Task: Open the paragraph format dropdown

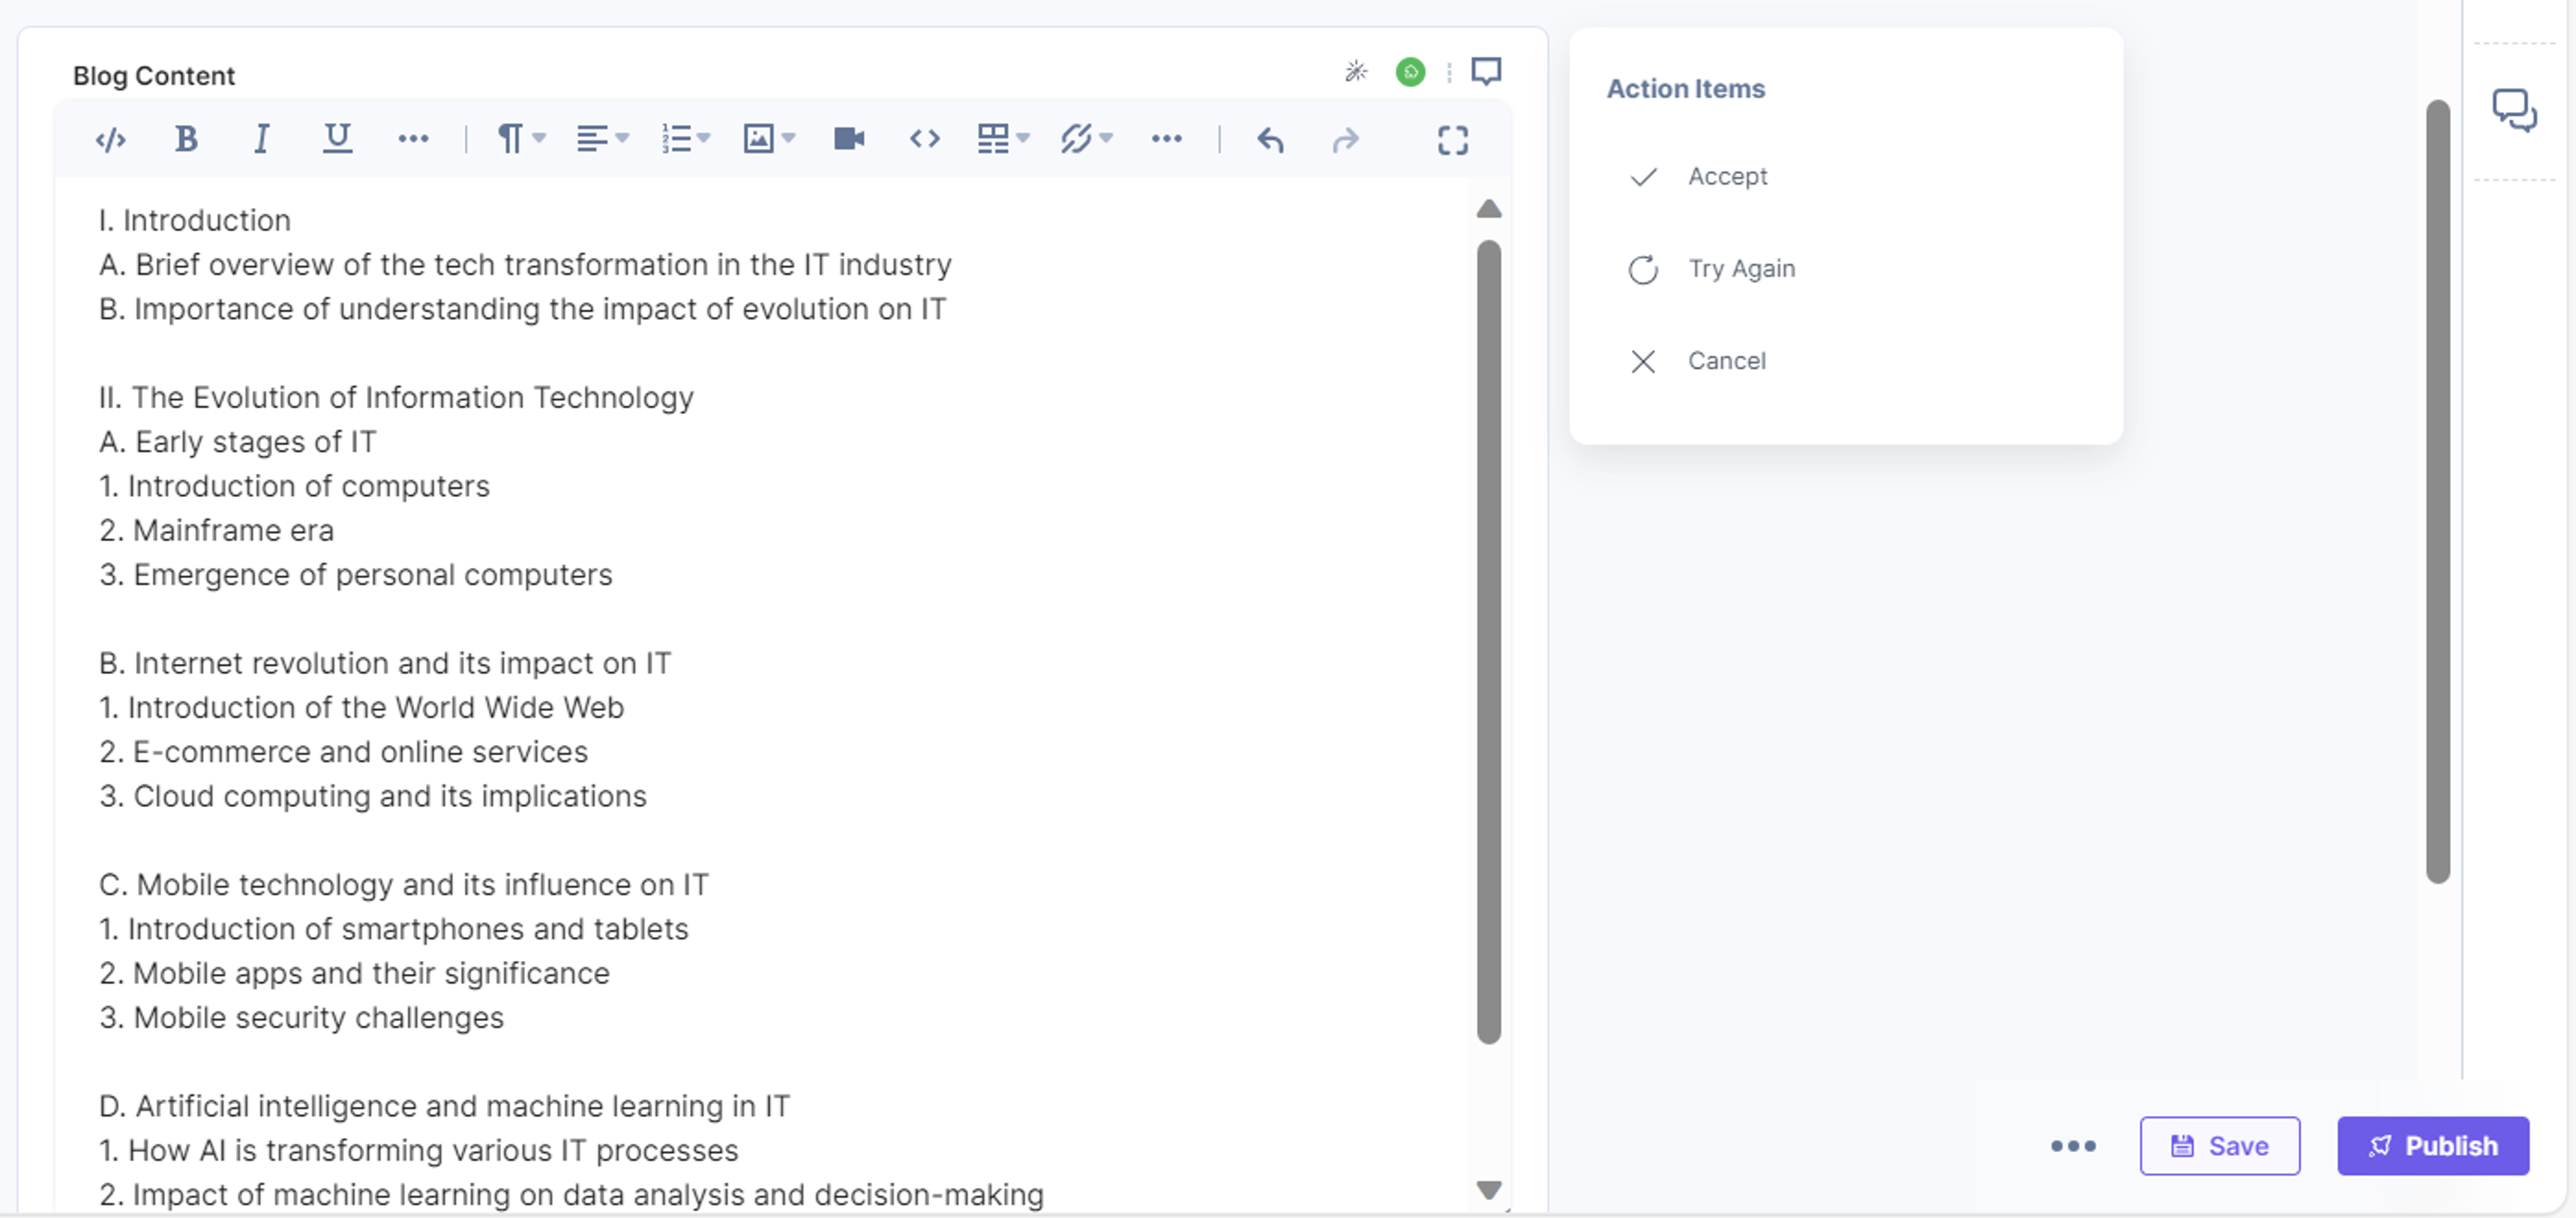Action: (x=521, y=139)
